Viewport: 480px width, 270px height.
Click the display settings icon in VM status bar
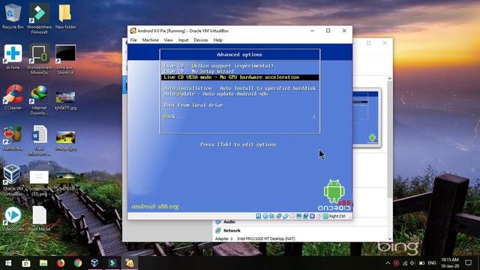pyautogui.click(x=299, y=216)
